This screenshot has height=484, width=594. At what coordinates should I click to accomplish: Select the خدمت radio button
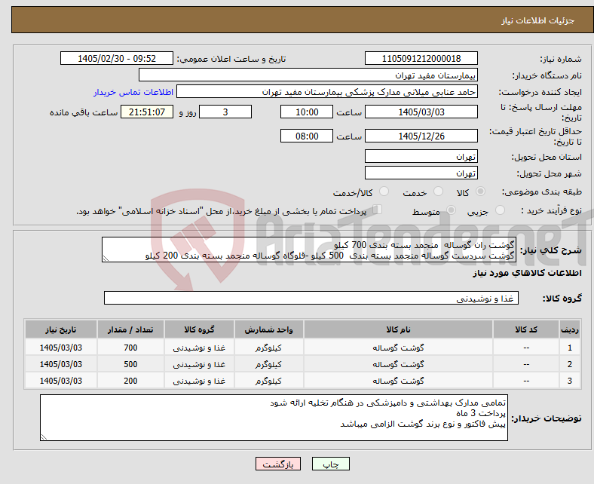point(438,191)
